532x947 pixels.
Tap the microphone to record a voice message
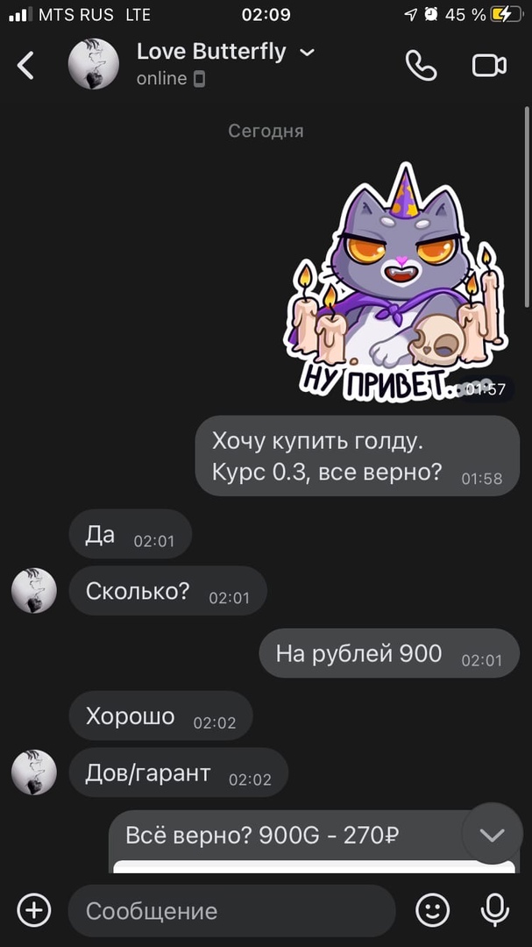point(495,910)
